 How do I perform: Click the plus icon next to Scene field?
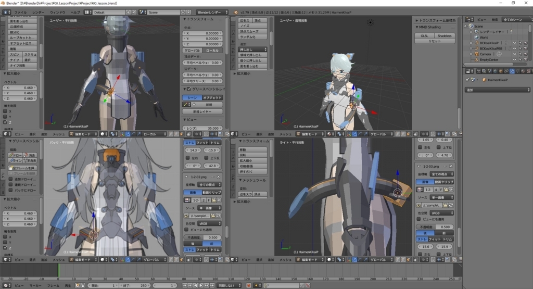[x=183, y=12]
